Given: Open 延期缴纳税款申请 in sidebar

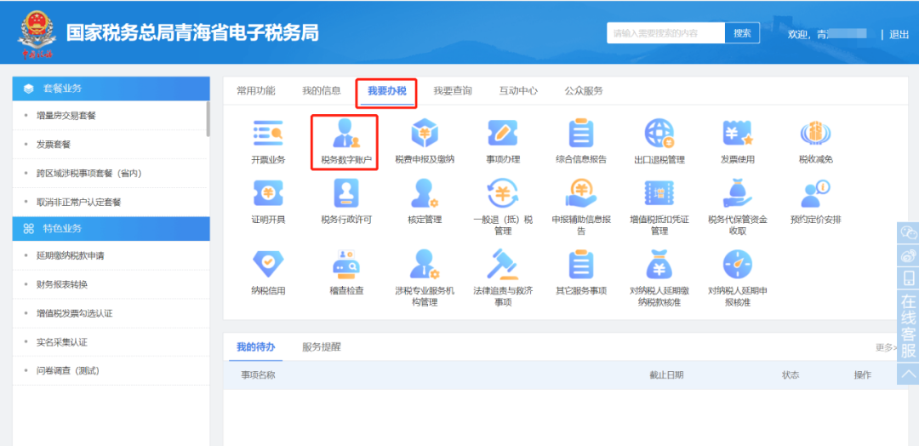Looking at the screenshot, I should click(x=71, y=256).
